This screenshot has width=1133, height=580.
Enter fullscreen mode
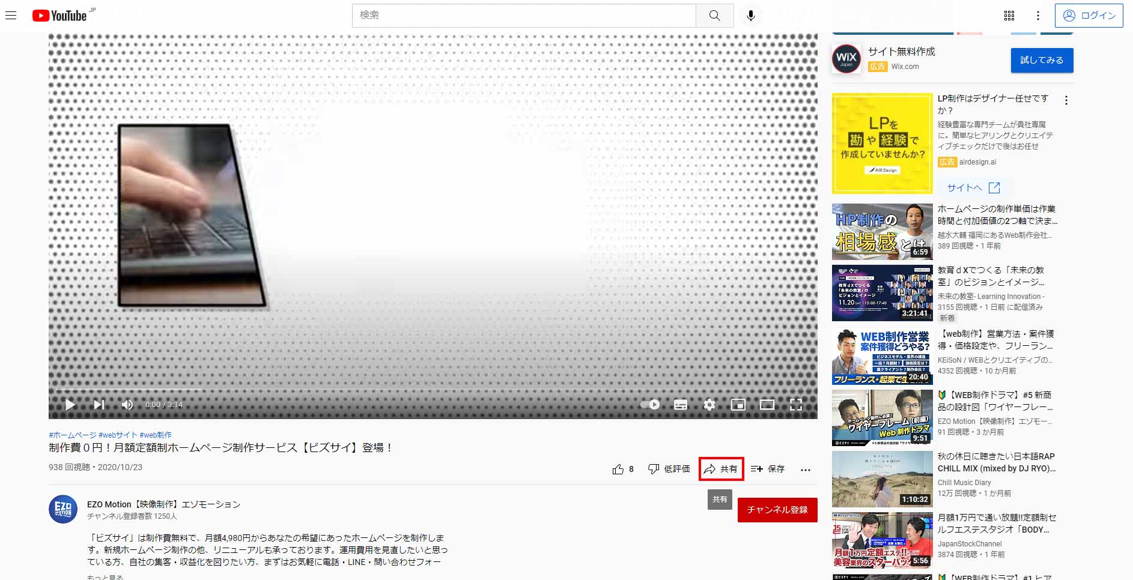pos(795,405)
